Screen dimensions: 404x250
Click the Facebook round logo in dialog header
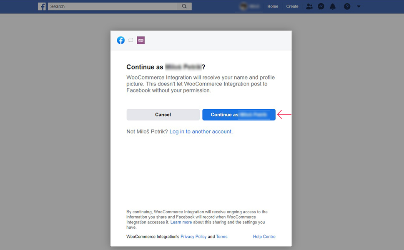(x=120, y=40)
